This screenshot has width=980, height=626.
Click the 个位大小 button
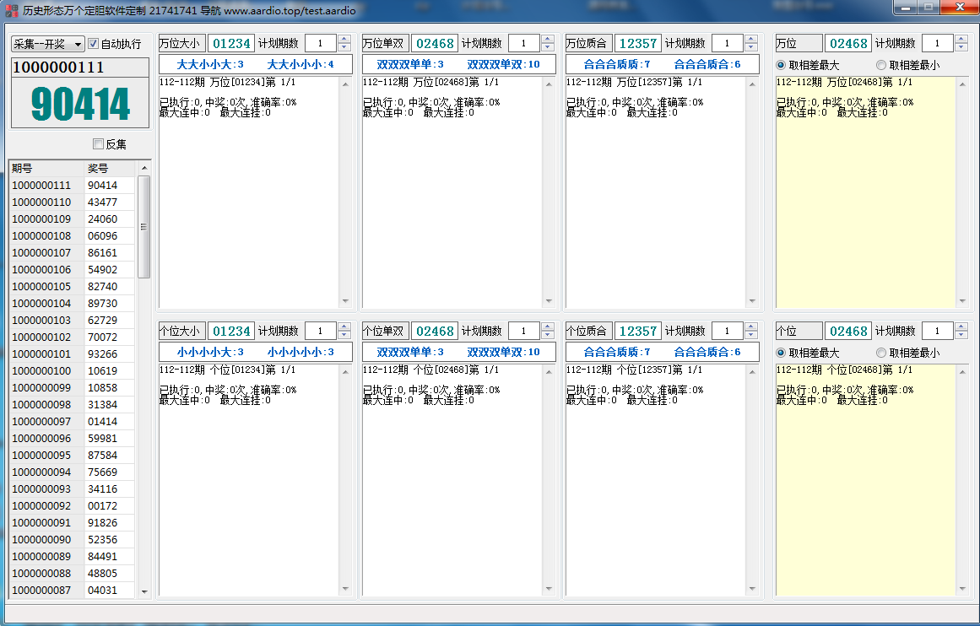(181, 331)
